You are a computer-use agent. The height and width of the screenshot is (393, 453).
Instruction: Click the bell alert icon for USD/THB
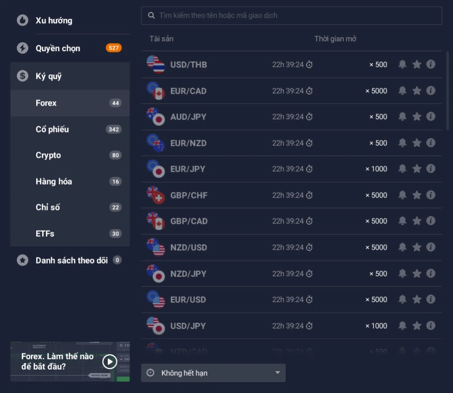click(402, 64)
